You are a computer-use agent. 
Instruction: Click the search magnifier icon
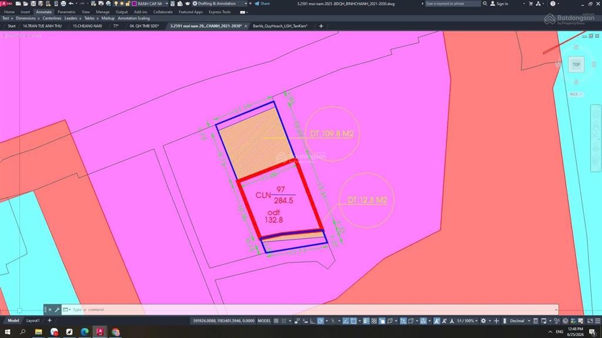[485, 4]
